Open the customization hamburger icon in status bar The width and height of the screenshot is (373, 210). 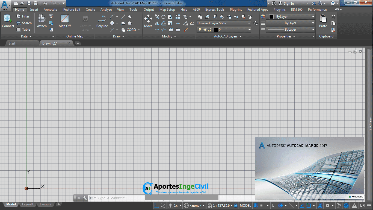pos(369,206)
